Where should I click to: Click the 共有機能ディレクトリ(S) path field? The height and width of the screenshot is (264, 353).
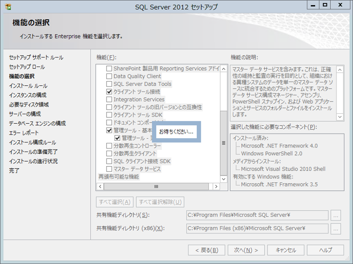257,215
